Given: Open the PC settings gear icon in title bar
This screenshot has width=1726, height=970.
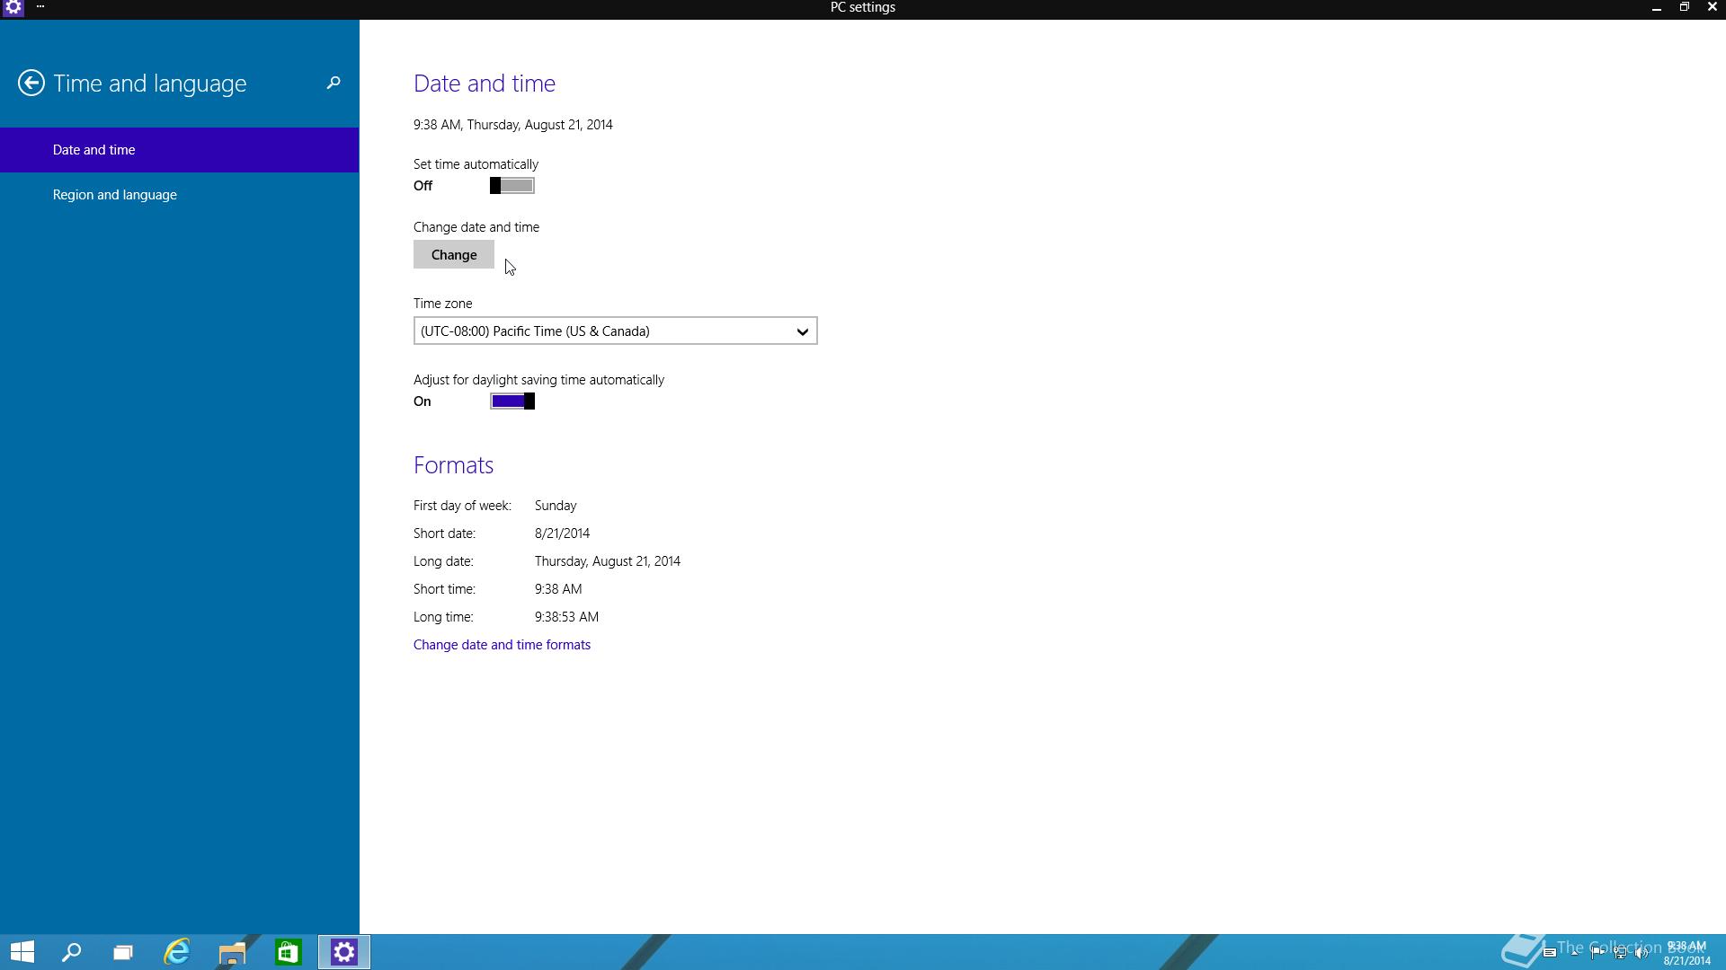Looking at the screenshot, I should coord(13,7).
